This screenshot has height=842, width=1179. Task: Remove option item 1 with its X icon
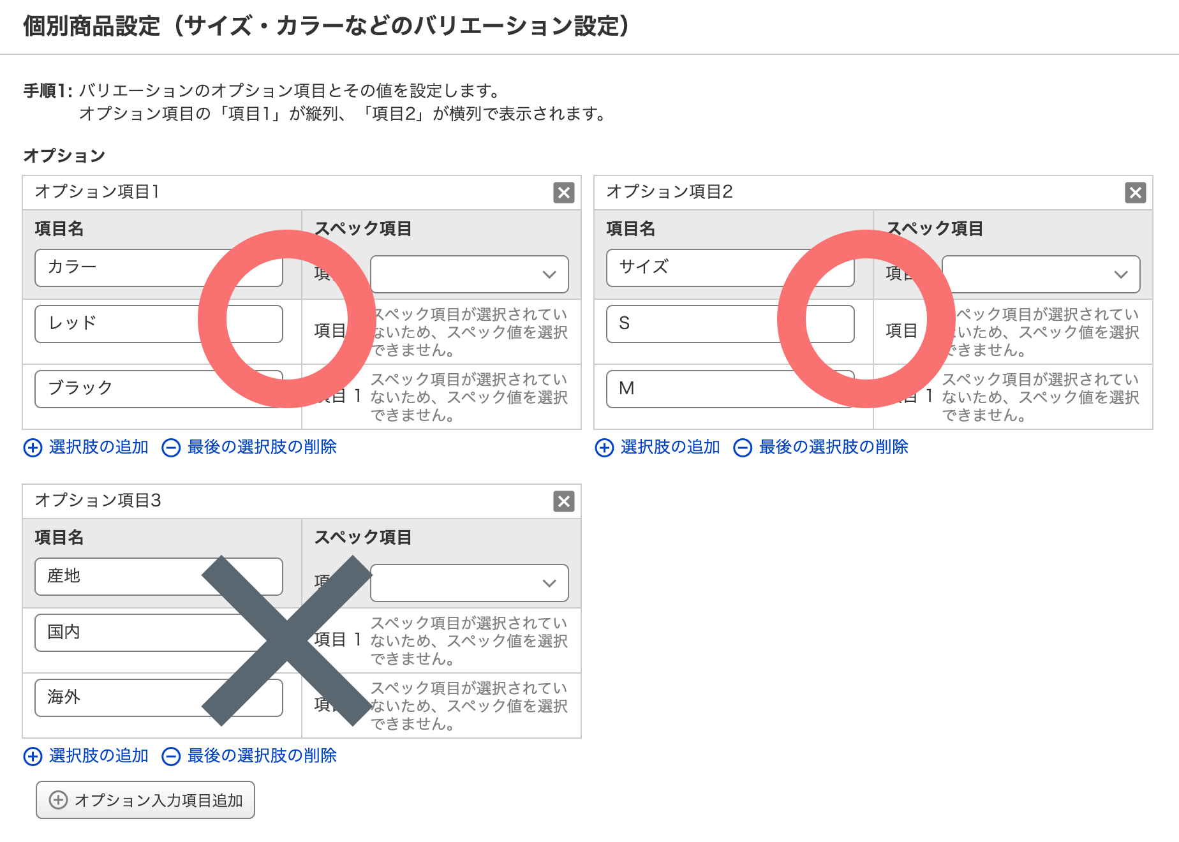(x=564, y=193)
